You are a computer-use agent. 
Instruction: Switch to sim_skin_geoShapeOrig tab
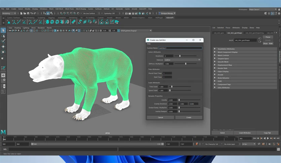tap(254, 33)
